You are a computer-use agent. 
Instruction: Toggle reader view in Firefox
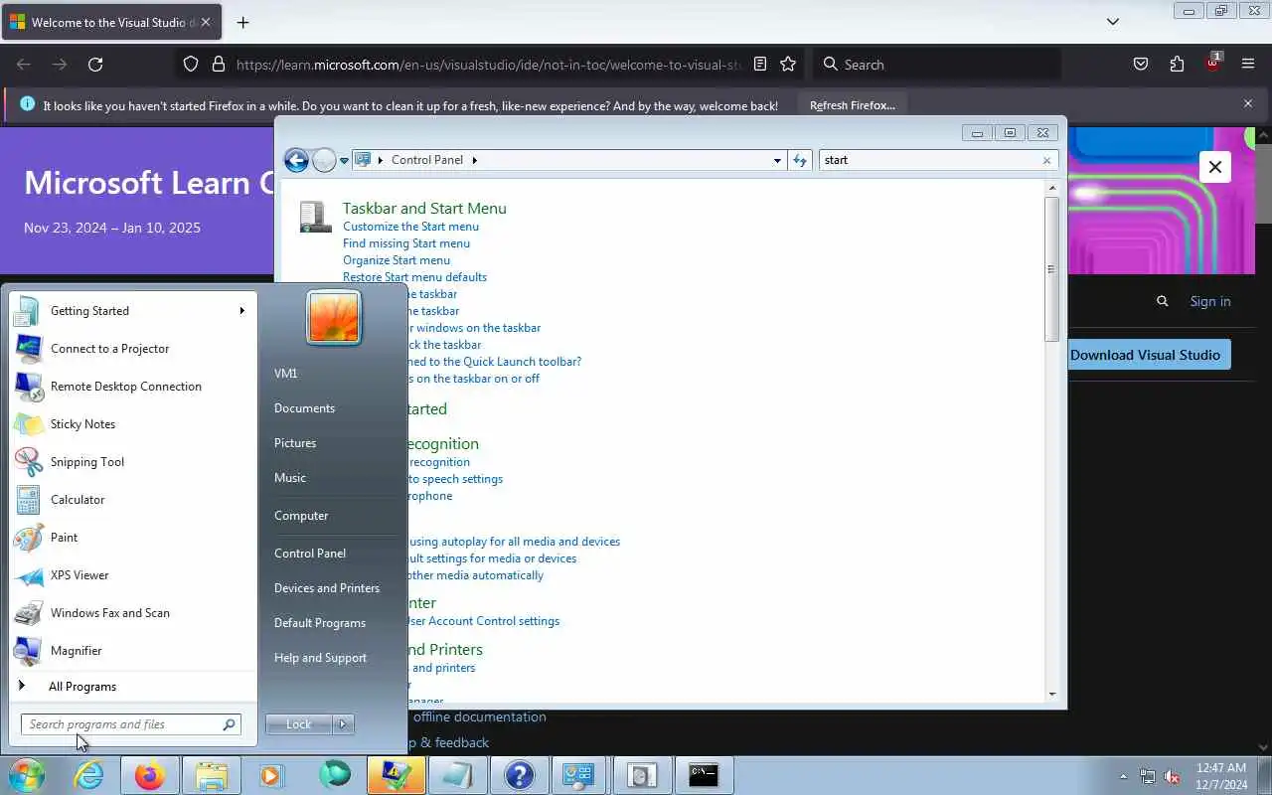coord(760,65)
